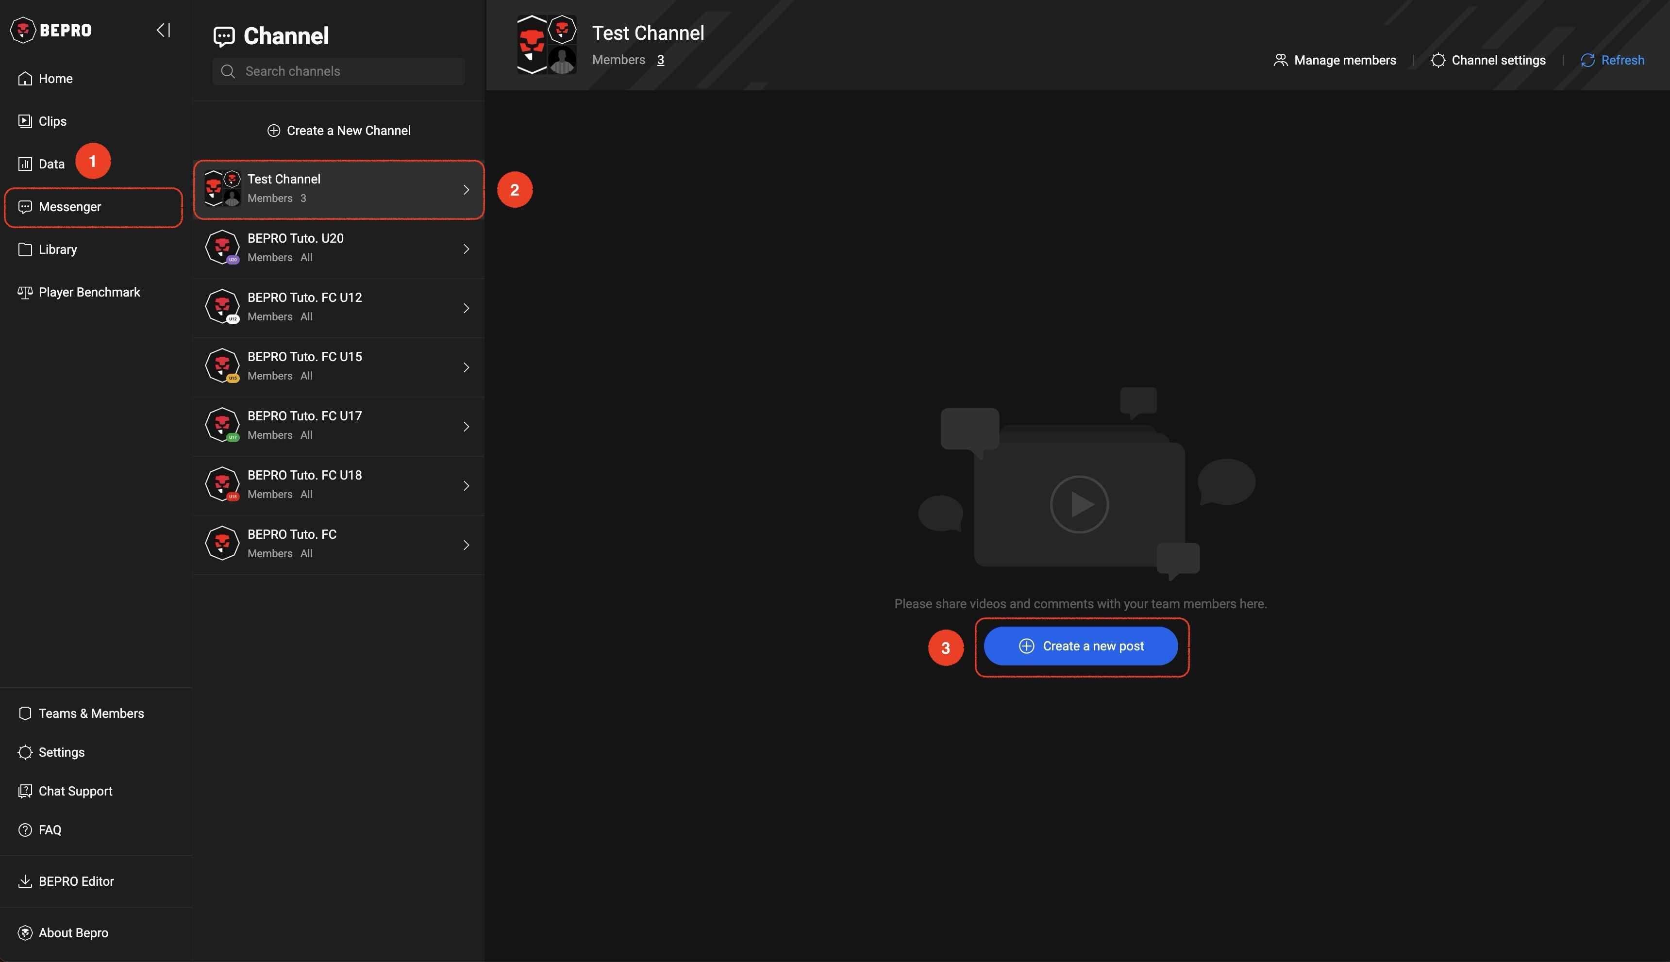The image size is (1670, 962).
Task: Expand BEPRO Tuto. FC U18 channel chevron
Action: 466,486
